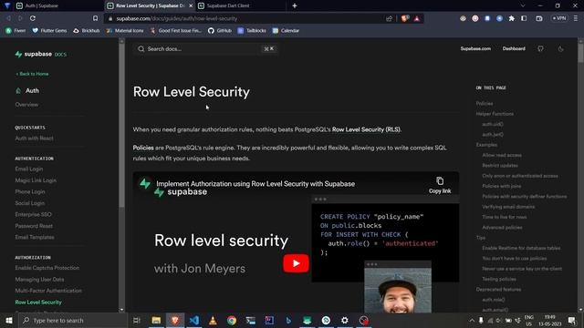Screen dimensions: 584x328
Task: Select Row Level Security in sidebar
Action: [38, 302]
